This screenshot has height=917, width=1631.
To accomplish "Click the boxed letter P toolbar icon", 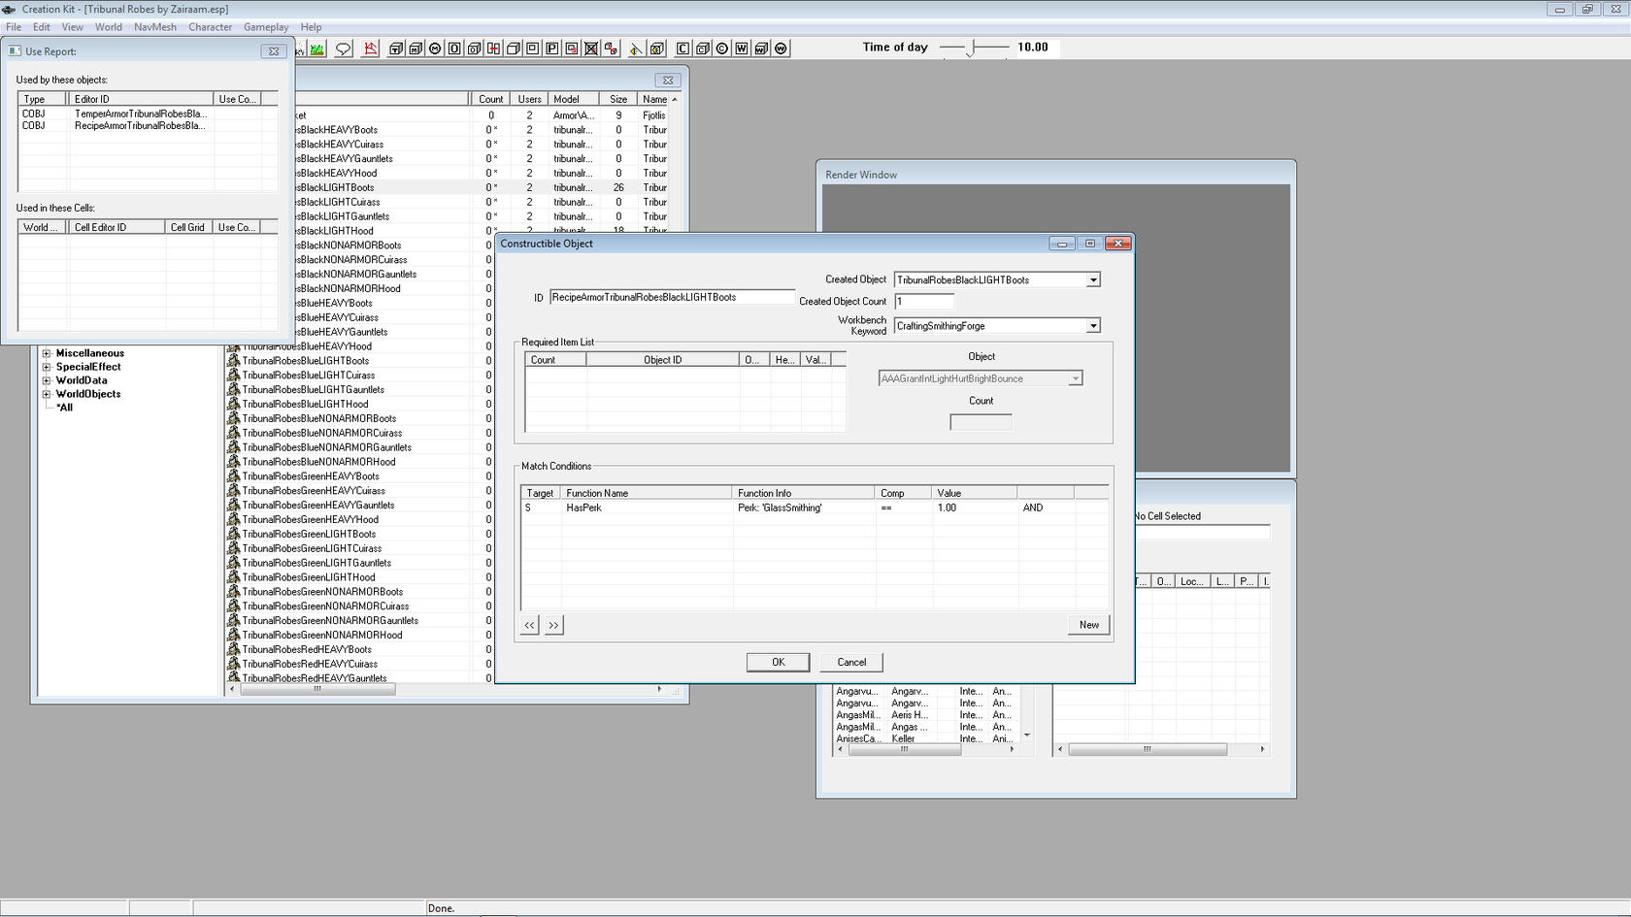I will tap(552, 49).
